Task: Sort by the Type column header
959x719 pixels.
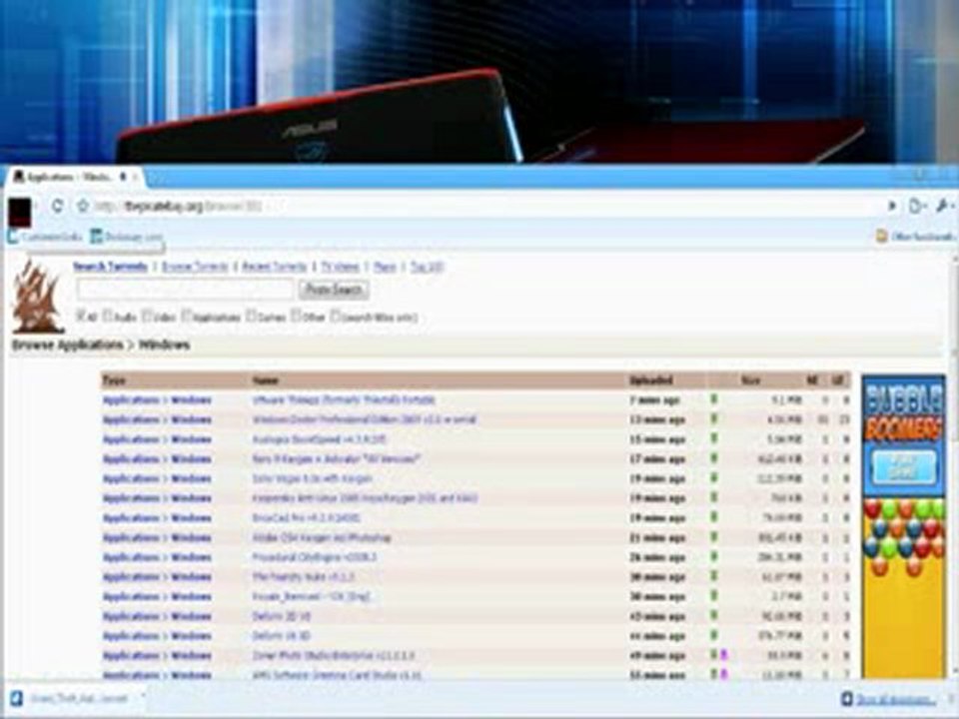Action: click(114, 380)
